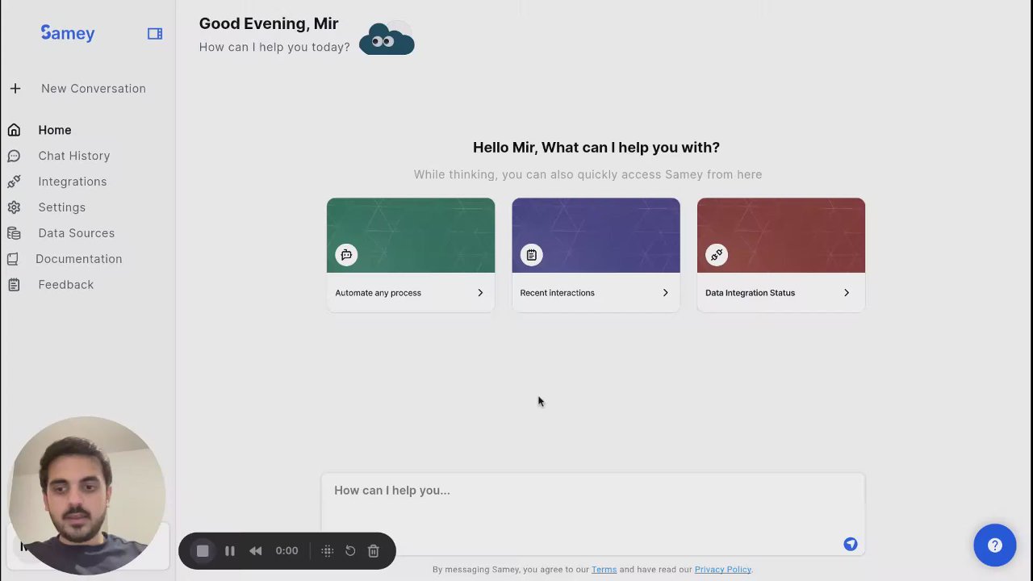Click the Home house icon

coord(14,130)
